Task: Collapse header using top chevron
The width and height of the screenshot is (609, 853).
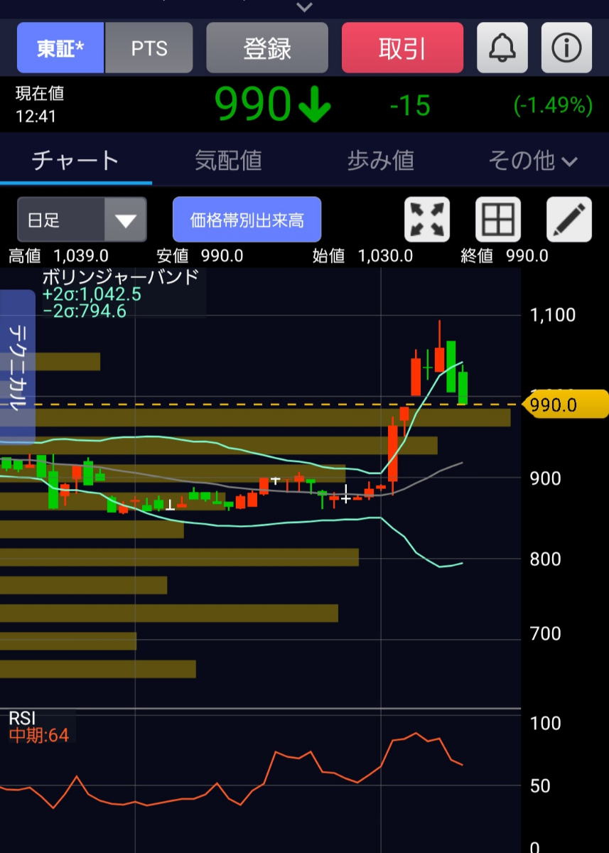Action: click(x=304, y=7)
